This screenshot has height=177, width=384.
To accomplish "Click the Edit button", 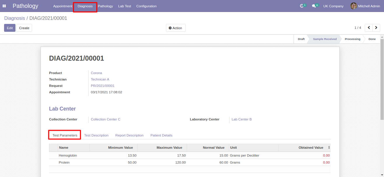I will pos(10,28).
